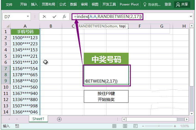Screen dimensions: 196x130
Task: Click cell with 1512****560
Action: pos(25,87)
